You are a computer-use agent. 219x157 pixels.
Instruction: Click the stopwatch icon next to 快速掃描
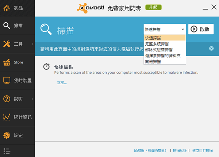[x=46, y=66]
